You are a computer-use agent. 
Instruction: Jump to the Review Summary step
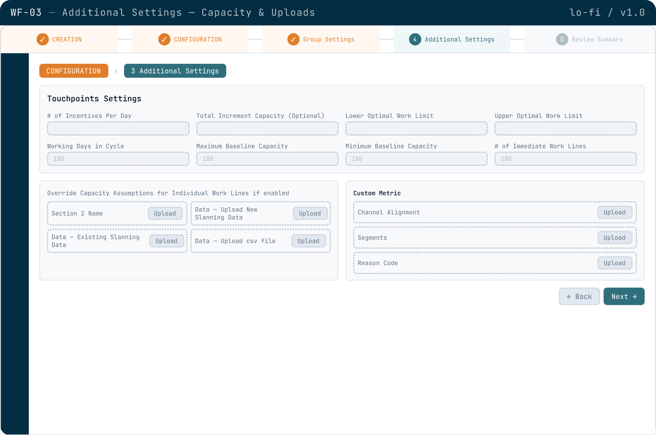pos(590,39)
